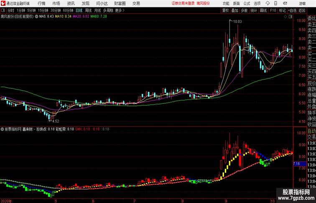Viewport: 316px width, 203px height.
Task: Click the 标记 toolbar button
Action: coord(282,10)
